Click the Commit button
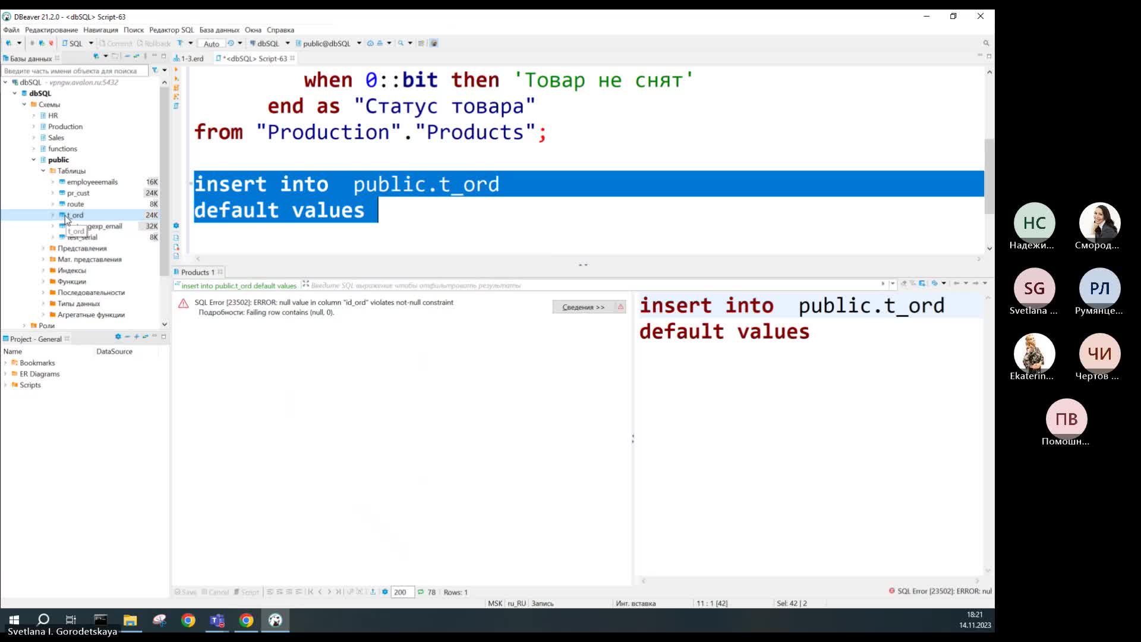Image resolution: width=1141 pixels, height=642 pixels. coord(115,43)
